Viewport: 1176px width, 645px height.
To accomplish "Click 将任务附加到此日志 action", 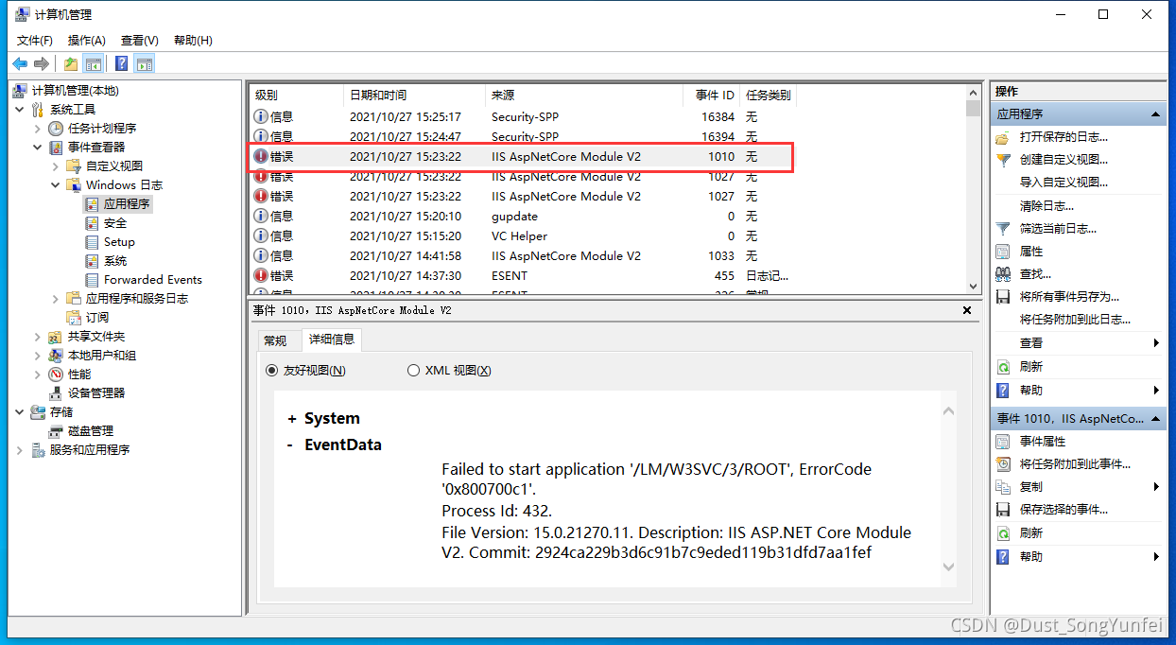I will point(1075,320).
